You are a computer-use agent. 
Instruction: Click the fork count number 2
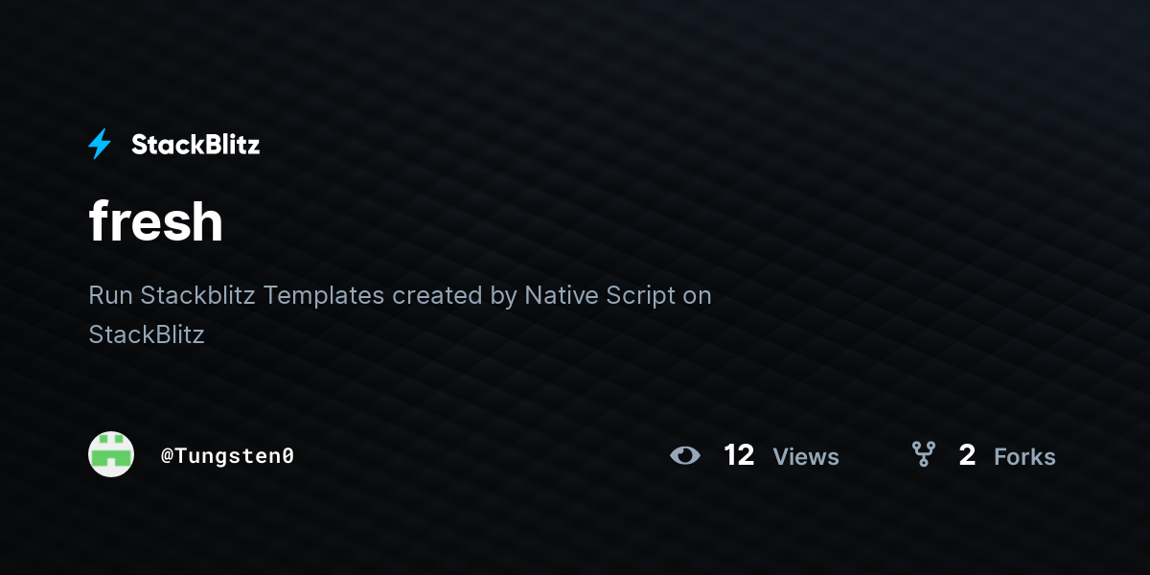[967, 455]
